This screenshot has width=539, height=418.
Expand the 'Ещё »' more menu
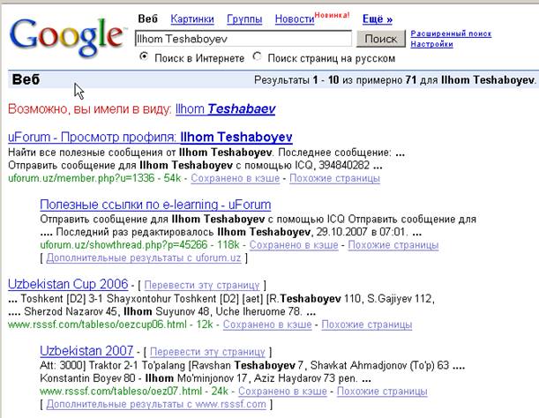[x=377, y=19]
